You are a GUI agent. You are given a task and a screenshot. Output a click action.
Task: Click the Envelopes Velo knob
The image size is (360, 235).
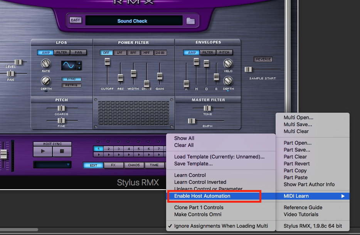228,63
